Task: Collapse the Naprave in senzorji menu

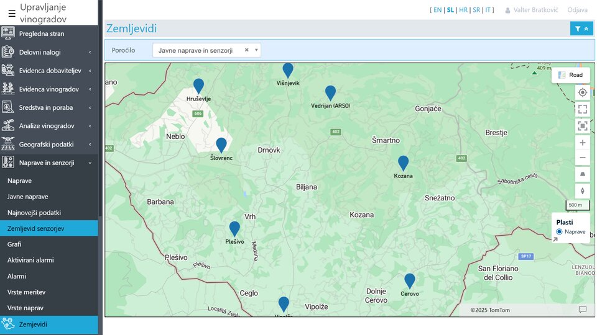Action: (x=49, y=163)
